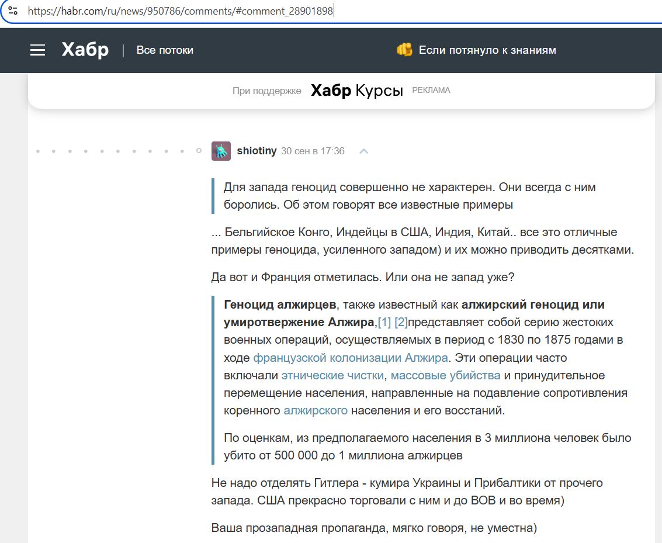Click the Если потянуло к знаниям banner
The width and height of the screenshot is (662, 543).
487,50
